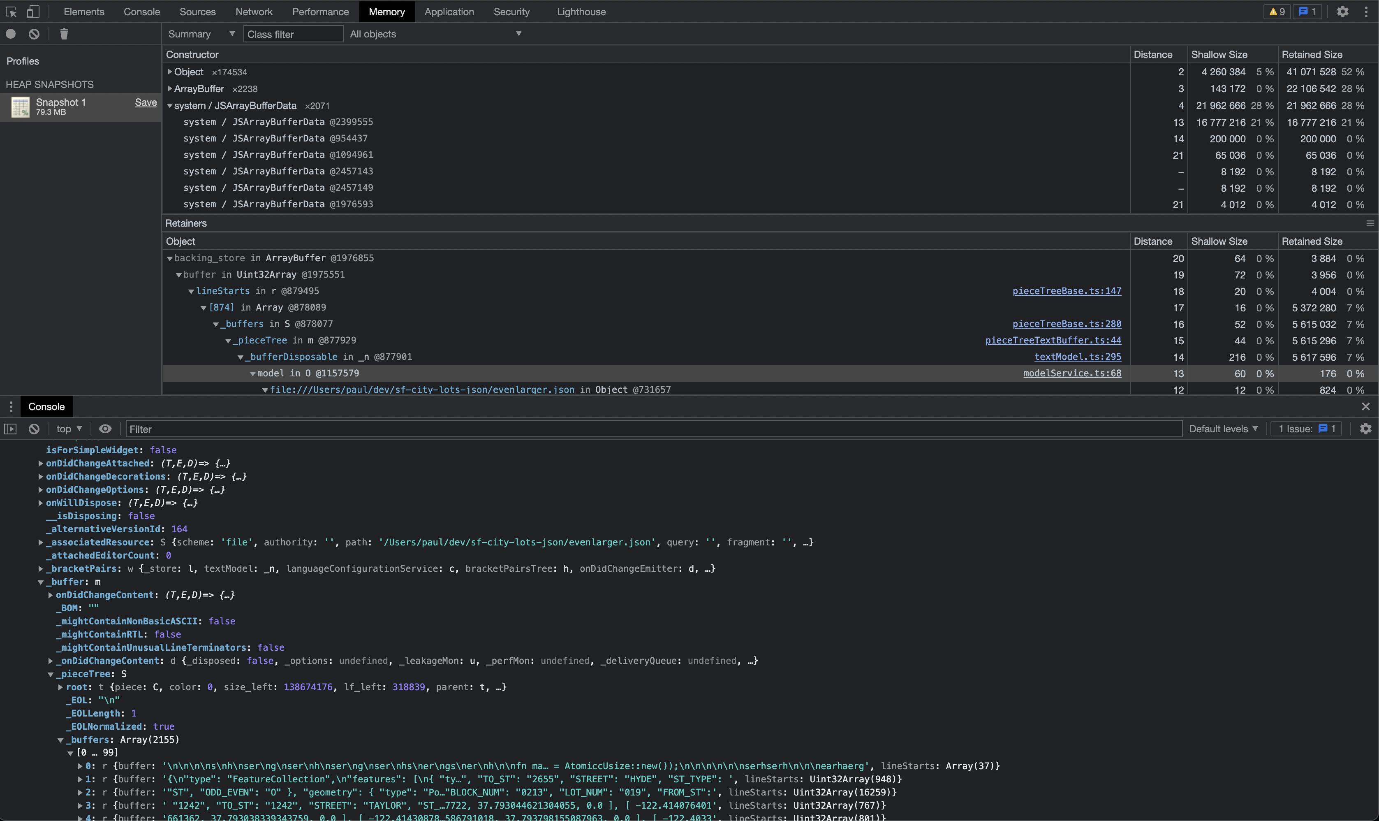
Task: Clear all profiles with the no-entry icon
Action: 35,34
